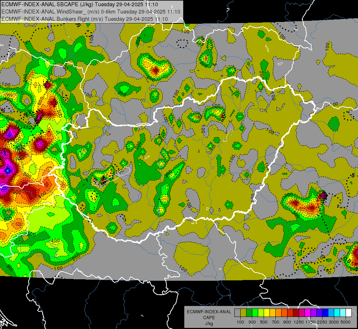Viewport: 358px width, 329px height.
Task: Select the Bunkers Right (m/s) header line
Action: [x=85, y=19]
